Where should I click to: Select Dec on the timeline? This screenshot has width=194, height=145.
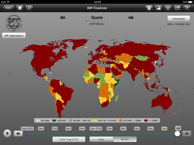coord(82,129)
